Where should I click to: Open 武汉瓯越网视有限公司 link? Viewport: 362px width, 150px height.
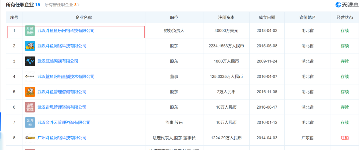(x=58, y=61)
